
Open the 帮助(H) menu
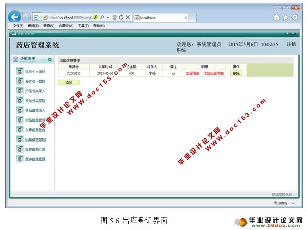point(99,26)
